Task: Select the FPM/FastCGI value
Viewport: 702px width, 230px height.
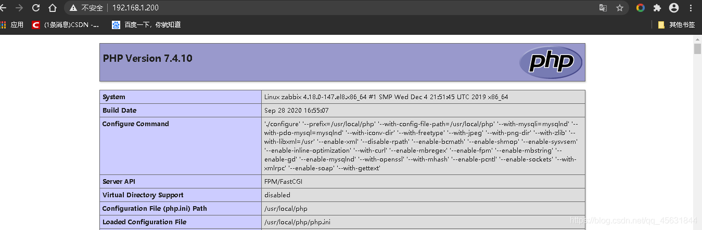Action: pos(284,182)
